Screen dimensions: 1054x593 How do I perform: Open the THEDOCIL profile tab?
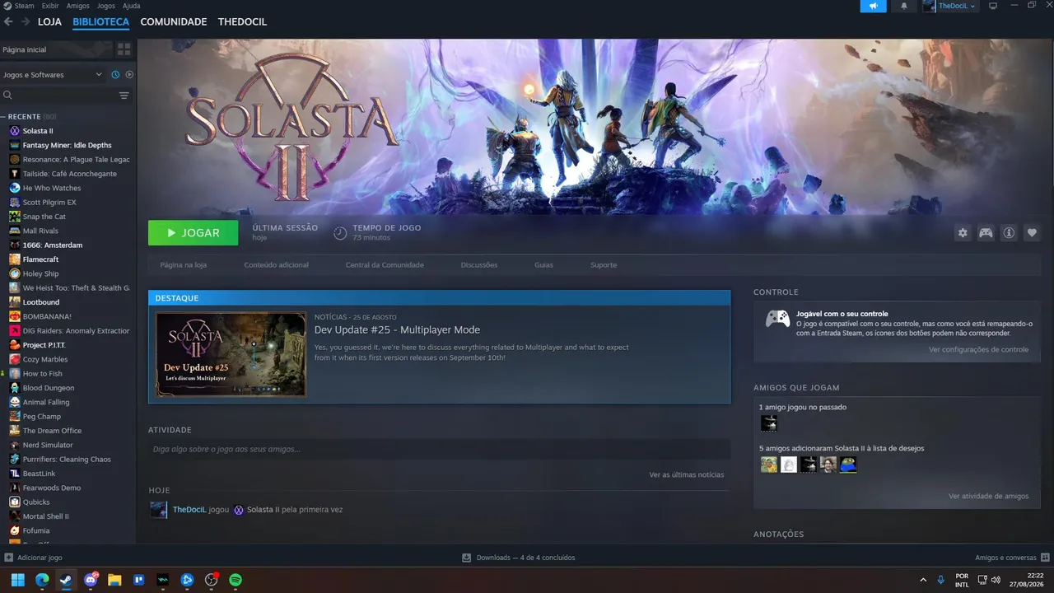[242, 21]
